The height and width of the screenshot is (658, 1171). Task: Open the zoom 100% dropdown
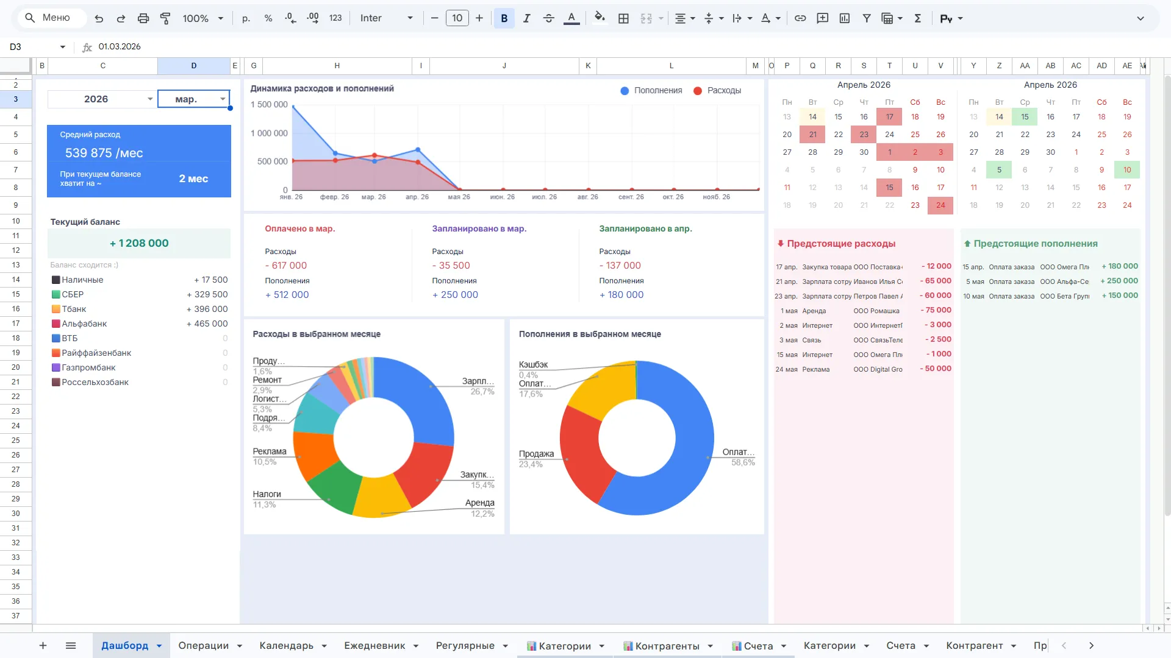tap(203, 18)
